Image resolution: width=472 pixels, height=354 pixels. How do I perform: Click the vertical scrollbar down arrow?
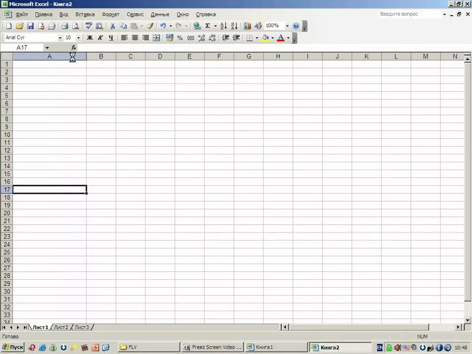click(468, 320)
